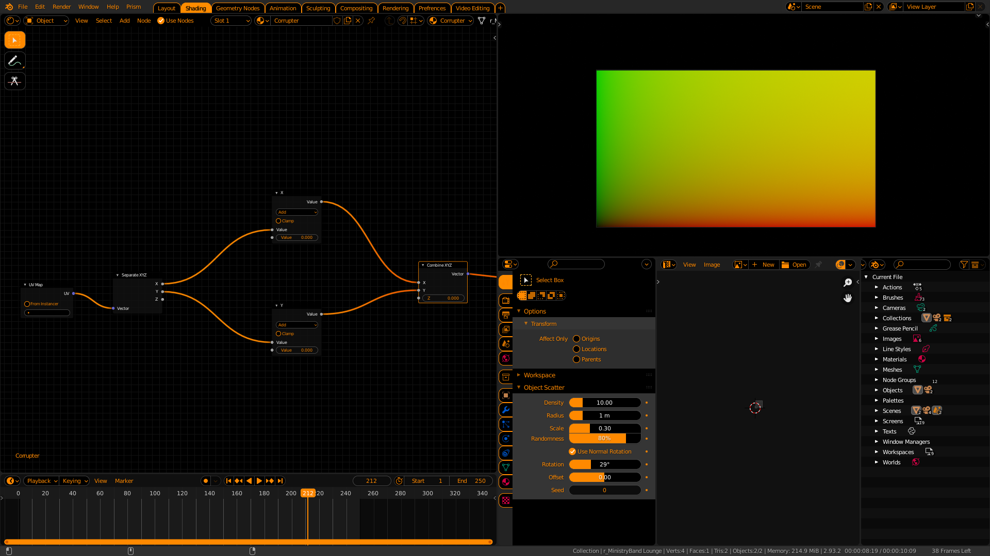Adjust the Randomness slider

point(605,439)
